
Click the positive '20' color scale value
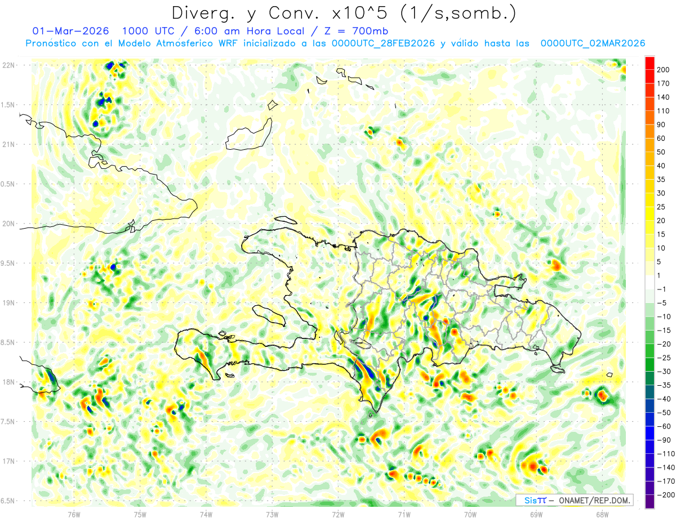(661, 221)
